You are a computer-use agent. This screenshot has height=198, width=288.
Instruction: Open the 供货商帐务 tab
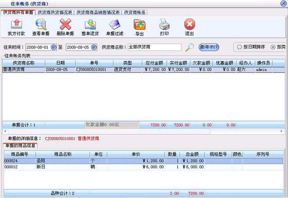coord(135,13)
